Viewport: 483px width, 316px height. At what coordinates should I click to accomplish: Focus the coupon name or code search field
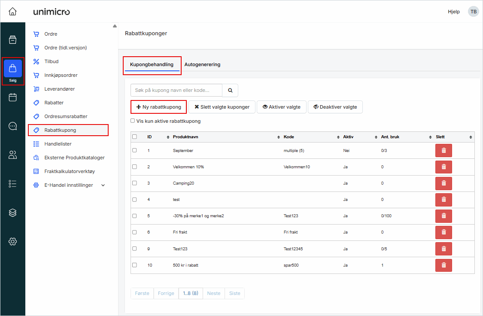176,91
